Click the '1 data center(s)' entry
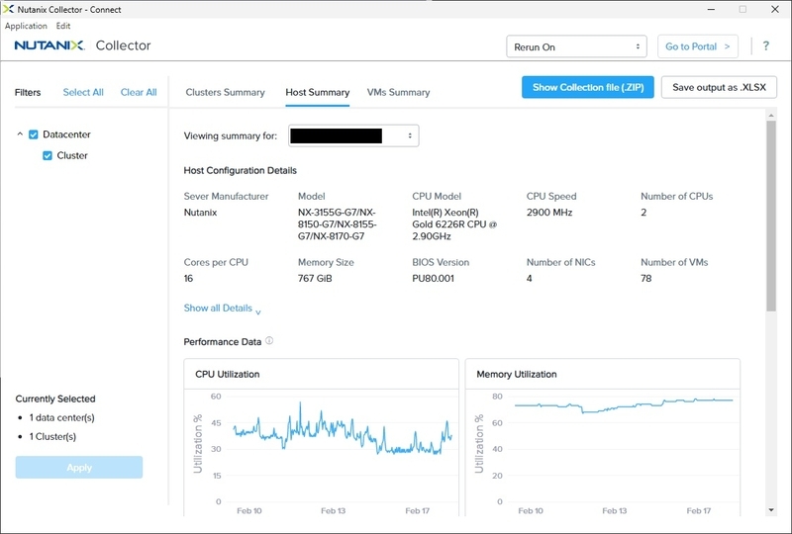The image size is (792, 534). tap(61, 418)
